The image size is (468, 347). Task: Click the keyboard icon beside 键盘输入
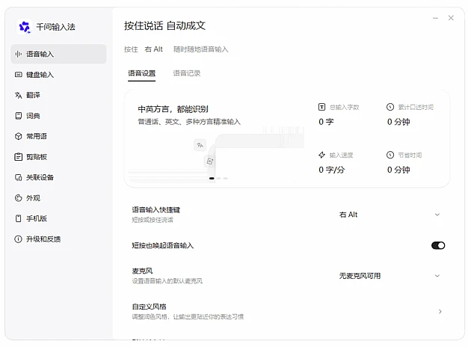[x=19, y=74]
